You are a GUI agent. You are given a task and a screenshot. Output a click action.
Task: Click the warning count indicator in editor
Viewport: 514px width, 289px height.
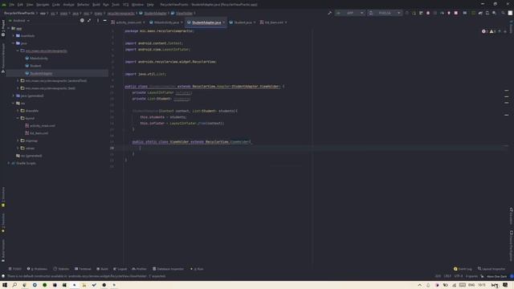click(x=492, y=31)
